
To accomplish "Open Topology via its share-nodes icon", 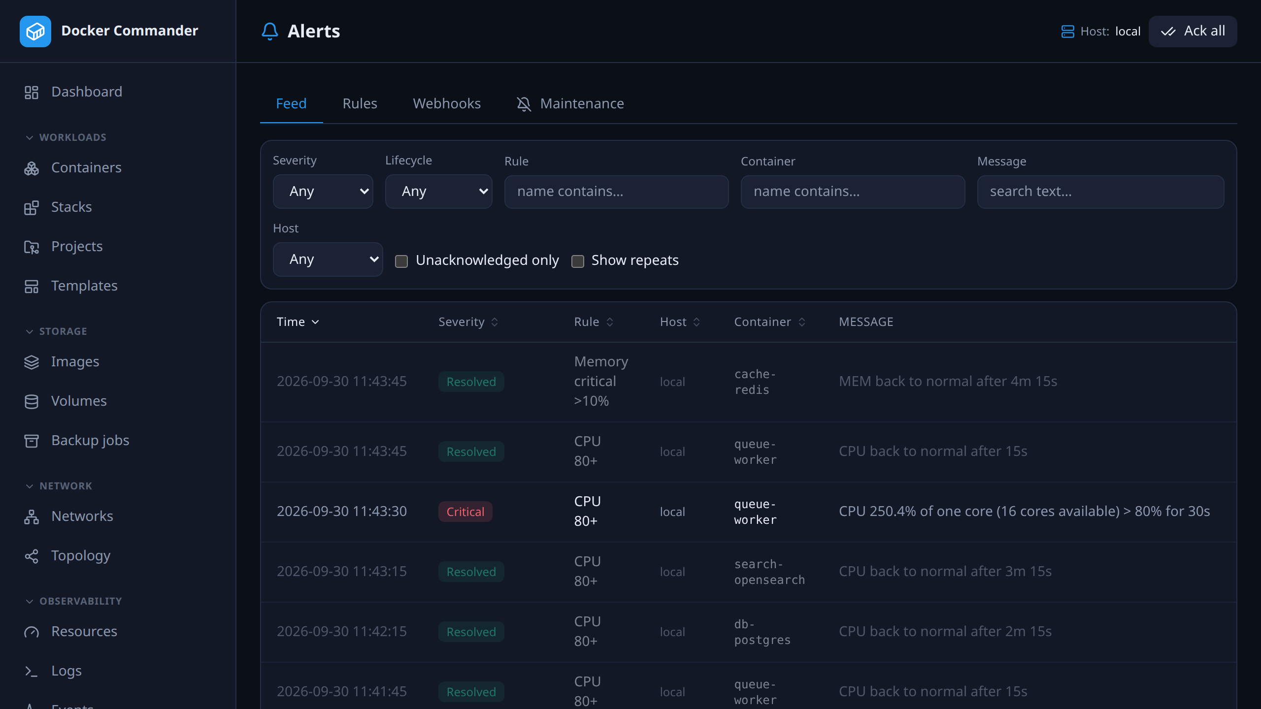I will point(32,556).
